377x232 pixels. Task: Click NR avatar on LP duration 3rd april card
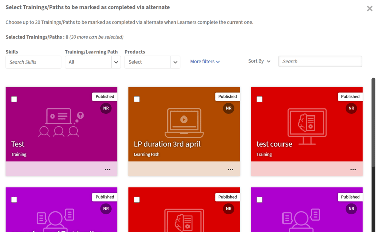[x=229, y=108]
